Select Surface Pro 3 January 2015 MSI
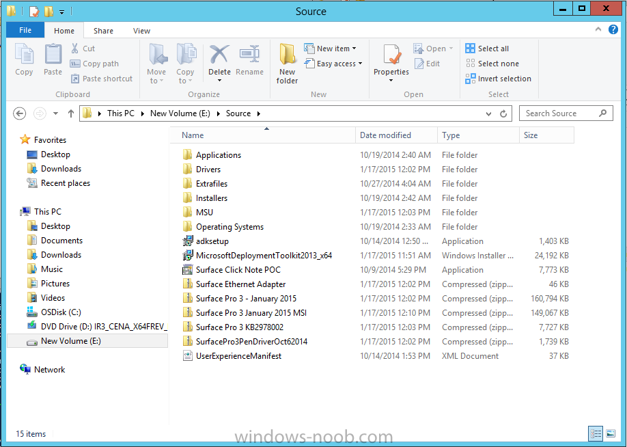The width and height of the screenshot is (627, 447). click(251, 313)
